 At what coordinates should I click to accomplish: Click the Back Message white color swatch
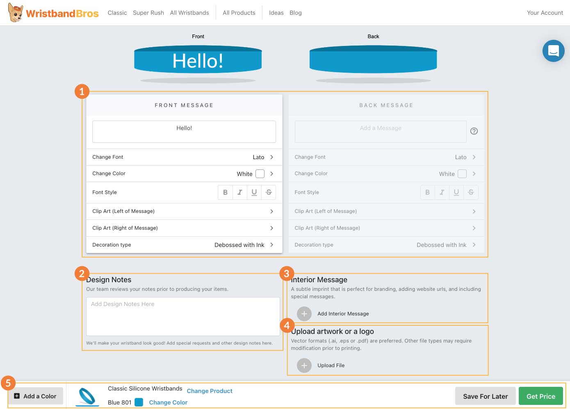(462, 174)
